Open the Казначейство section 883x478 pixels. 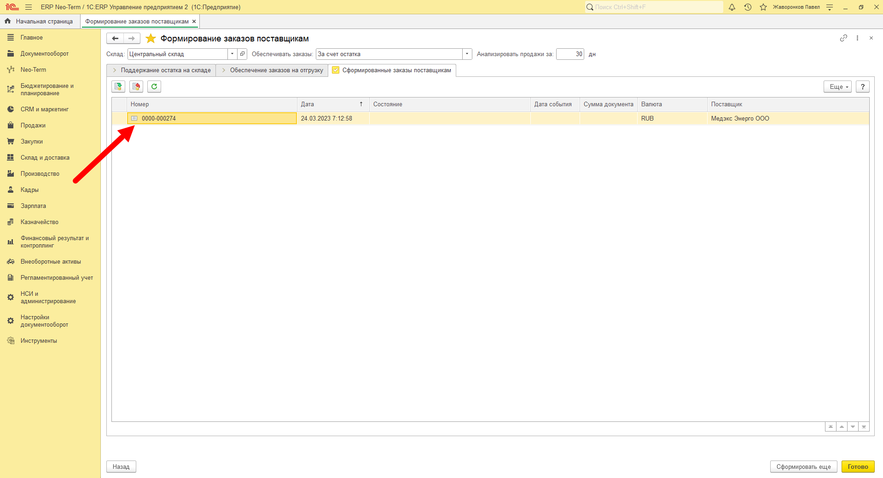(x=39, y=222)
